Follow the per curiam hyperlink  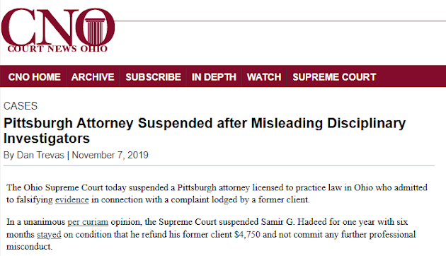(88, 222)
